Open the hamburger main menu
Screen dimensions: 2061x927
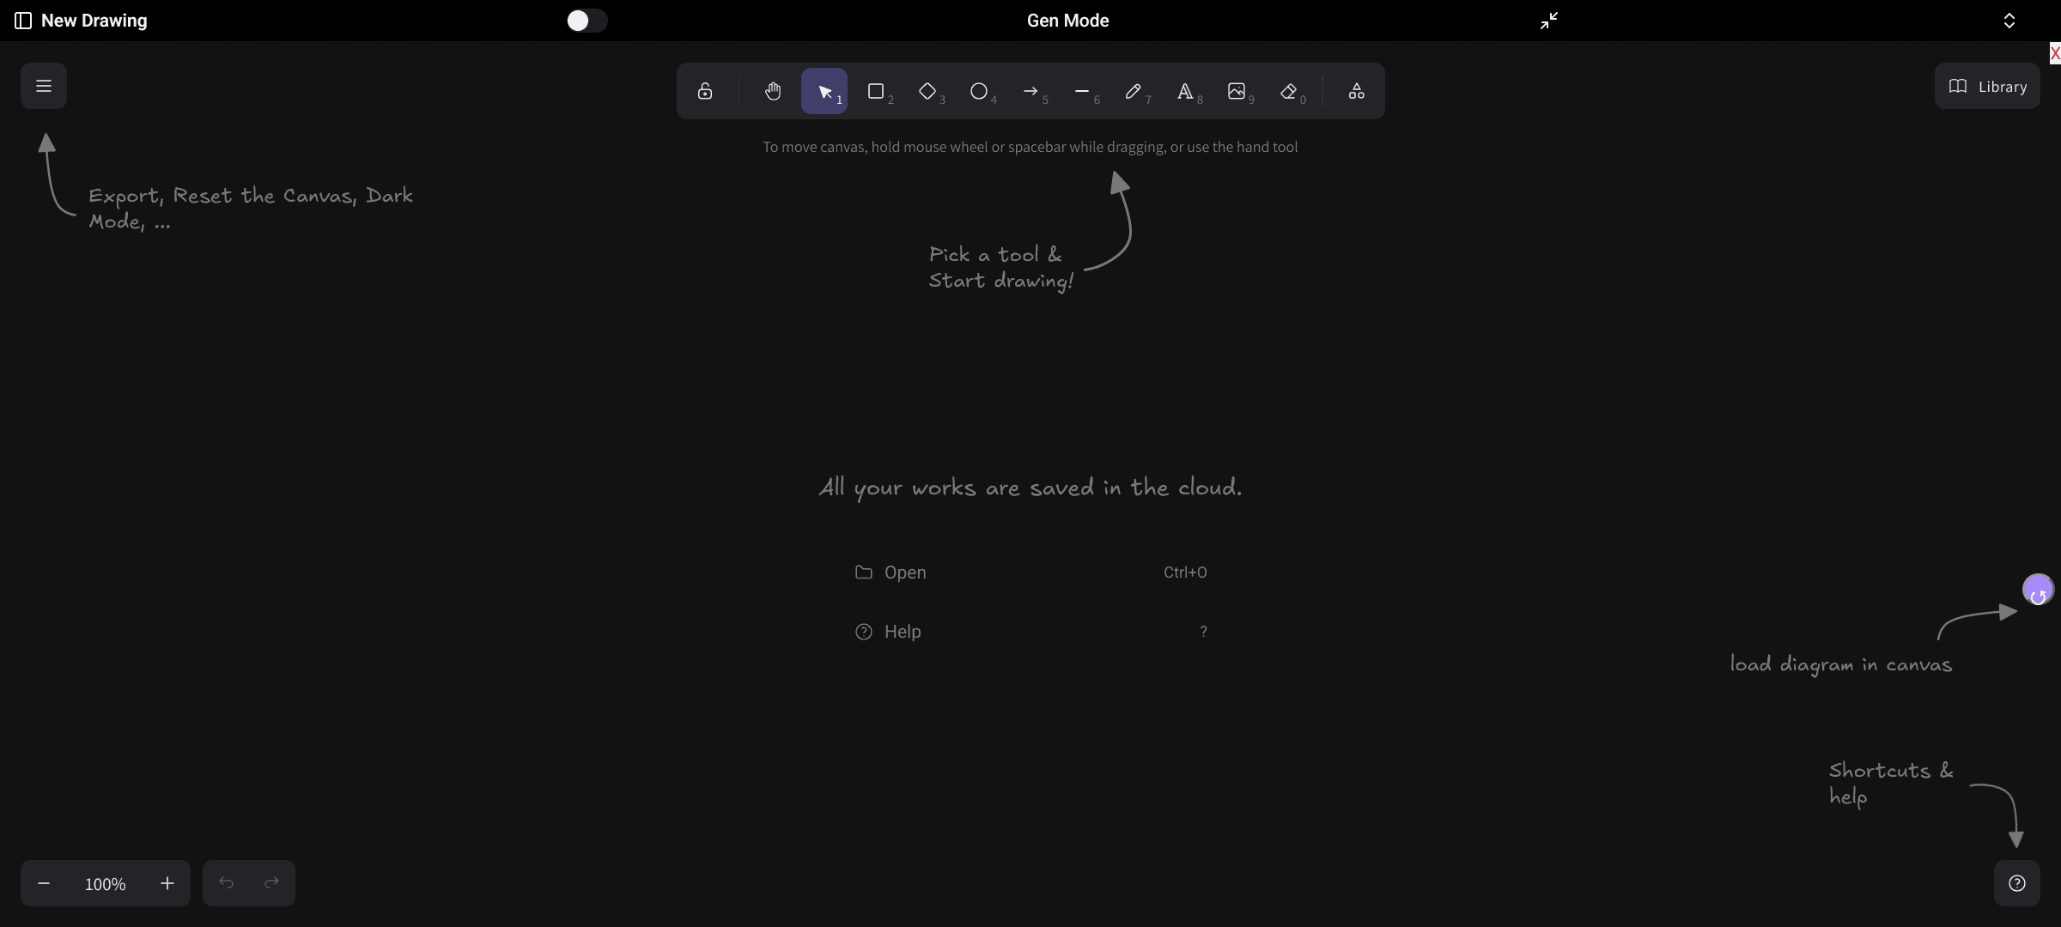pyautogui.click(x=44, y=86)
